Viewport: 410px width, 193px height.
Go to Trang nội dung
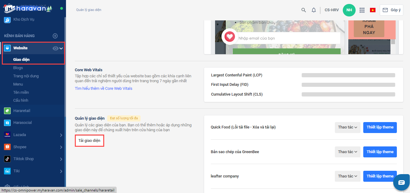click(26, 76)
